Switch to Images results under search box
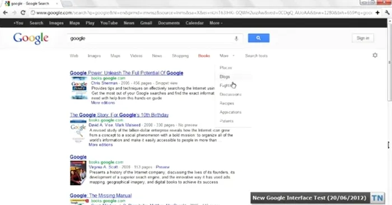392x205 pixels. pyautogui.click(x=94, y=56)
